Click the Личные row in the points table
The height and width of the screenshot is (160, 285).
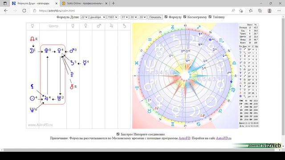[x=248, y=28]
